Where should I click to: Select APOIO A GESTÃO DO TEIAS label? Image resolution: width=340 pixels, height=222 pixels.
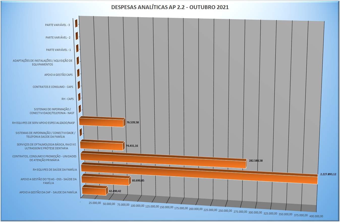(49, 181)
